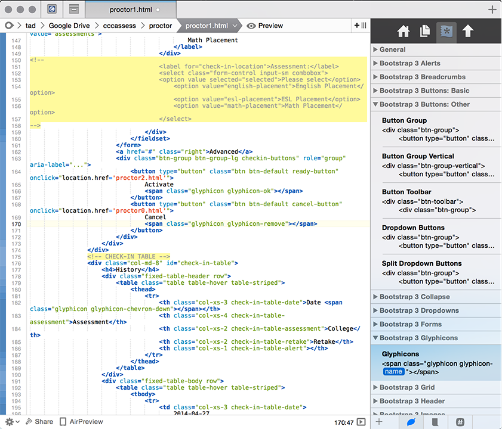
Task: Open a new tab with plus button
Action: 492,10
